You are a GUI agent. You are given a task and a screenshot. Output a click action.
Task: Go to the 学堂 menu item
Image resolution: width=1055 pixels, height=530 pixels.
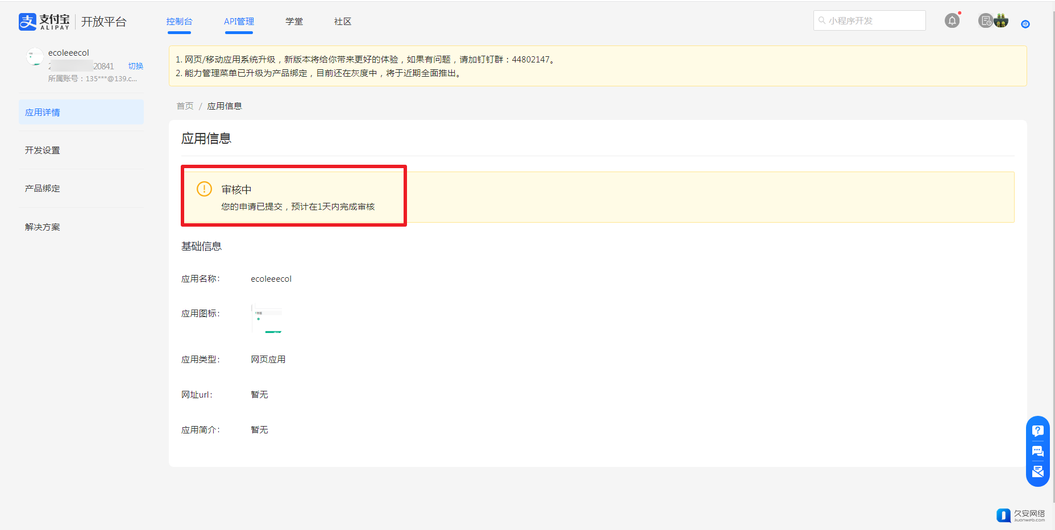pyautogui.click(x=294, y=22)
